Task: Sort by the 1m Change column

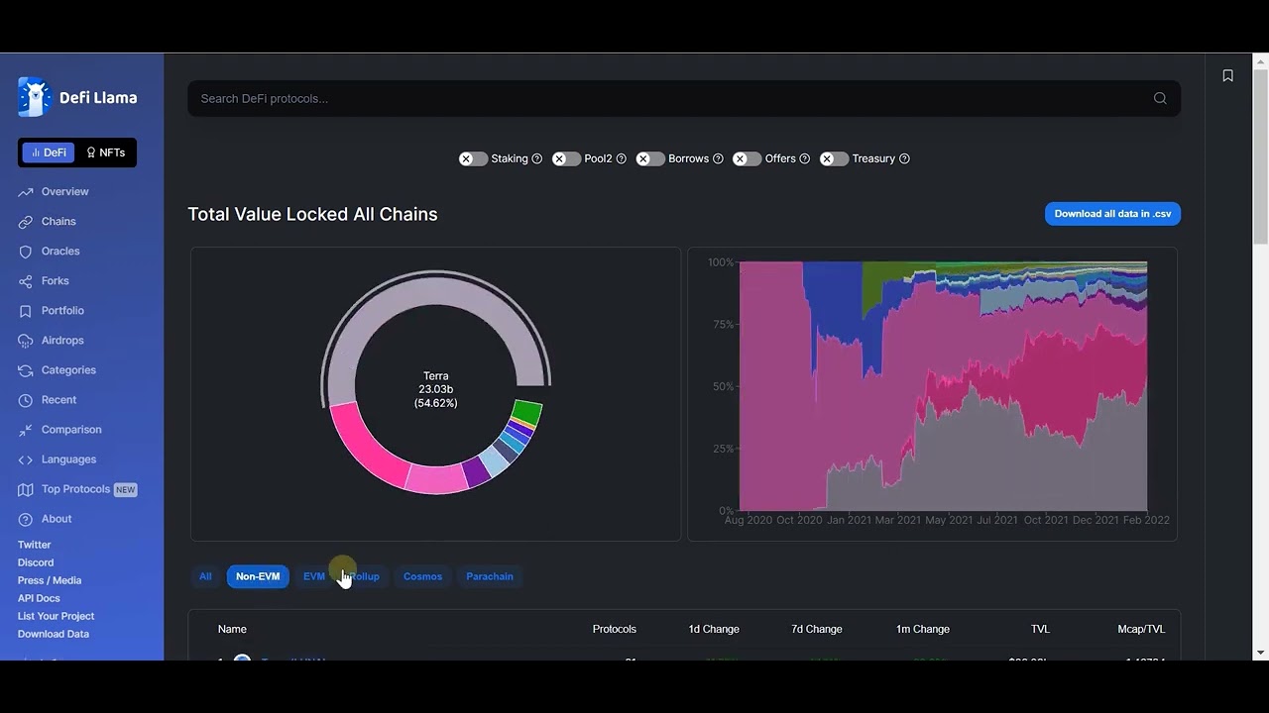Action: click(x=923, y=630)
